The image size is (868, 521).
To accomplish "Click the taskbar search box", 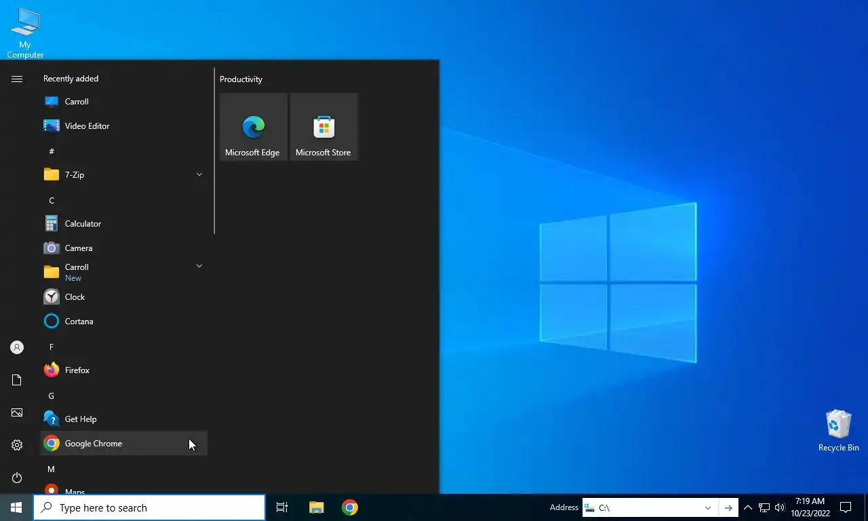I will pyautogui.click(x=149, y=507).
